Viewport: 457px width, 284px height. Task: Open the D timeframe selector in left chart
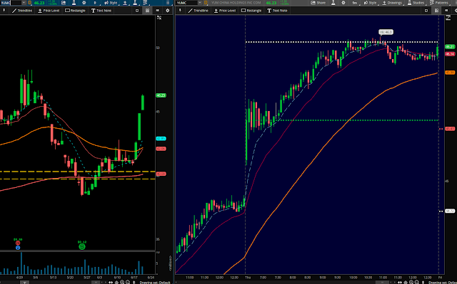click(x=95, y=3)
